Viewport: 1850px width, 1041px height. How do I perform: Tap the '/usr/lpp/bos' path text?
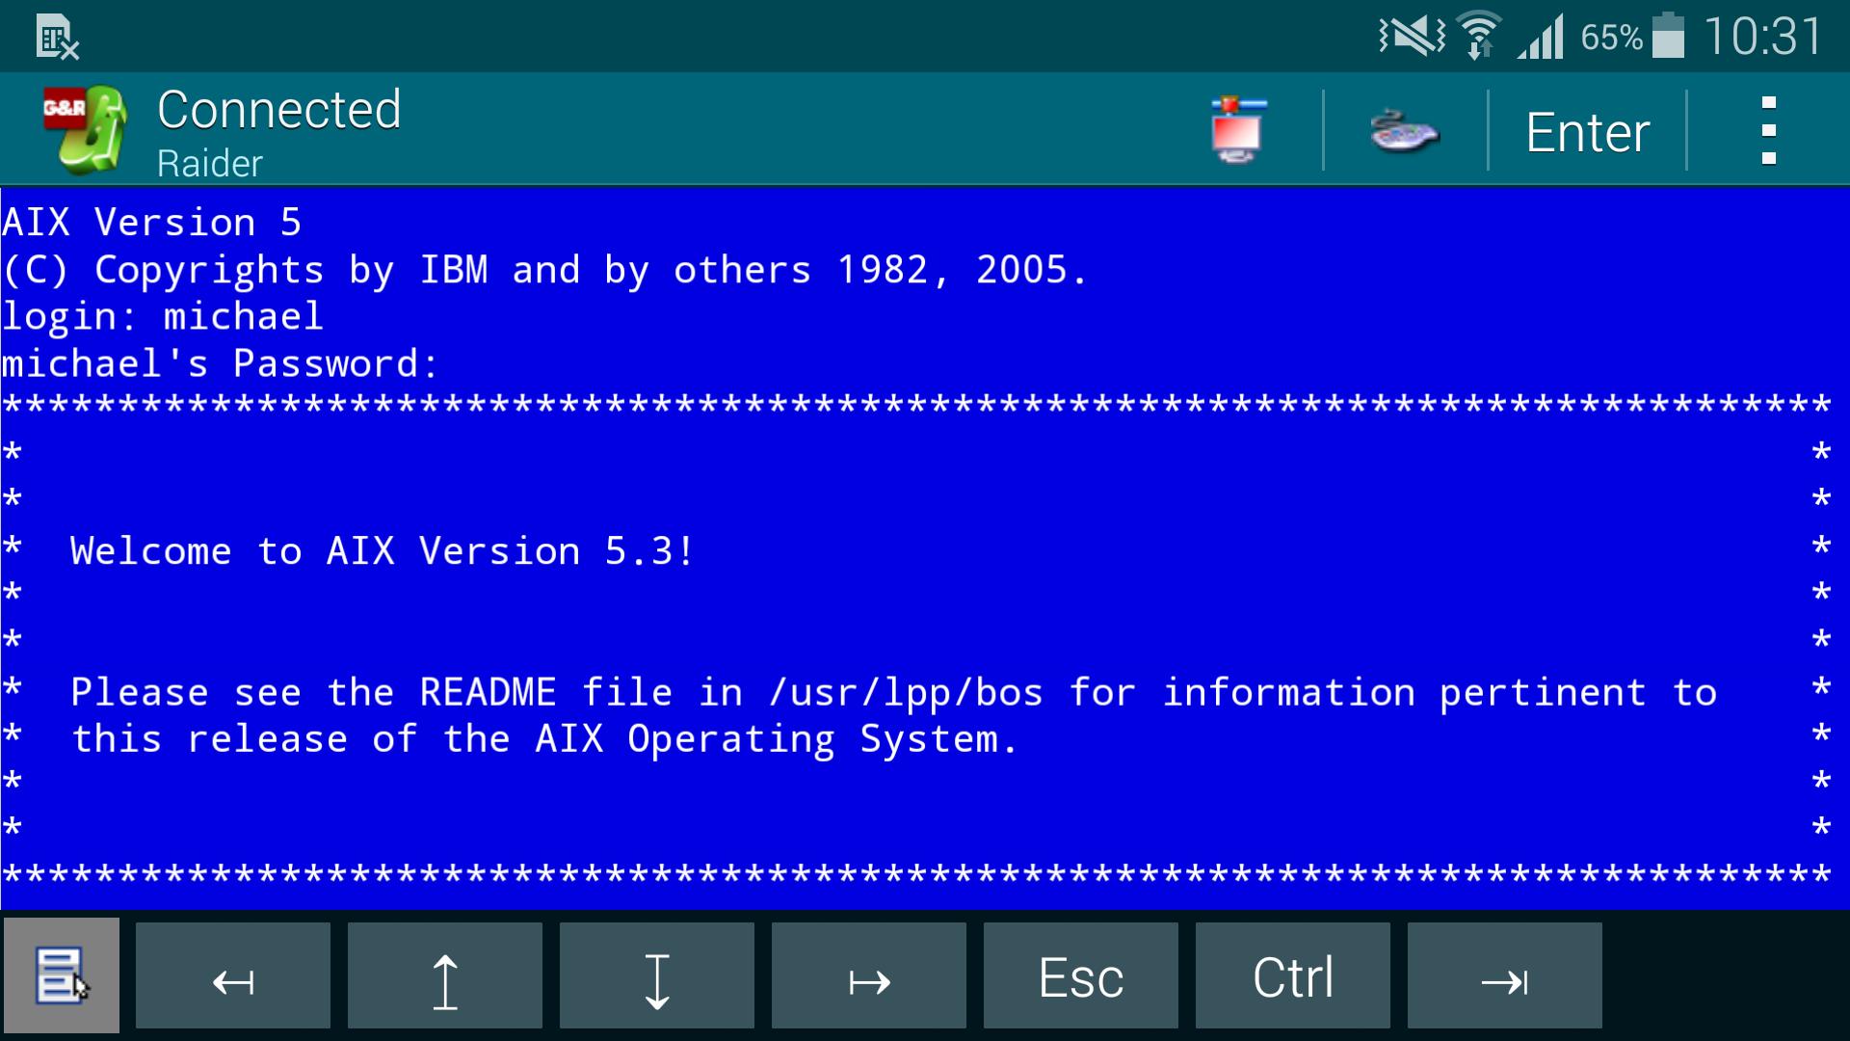pyautogui.click(x=906, y=693)
